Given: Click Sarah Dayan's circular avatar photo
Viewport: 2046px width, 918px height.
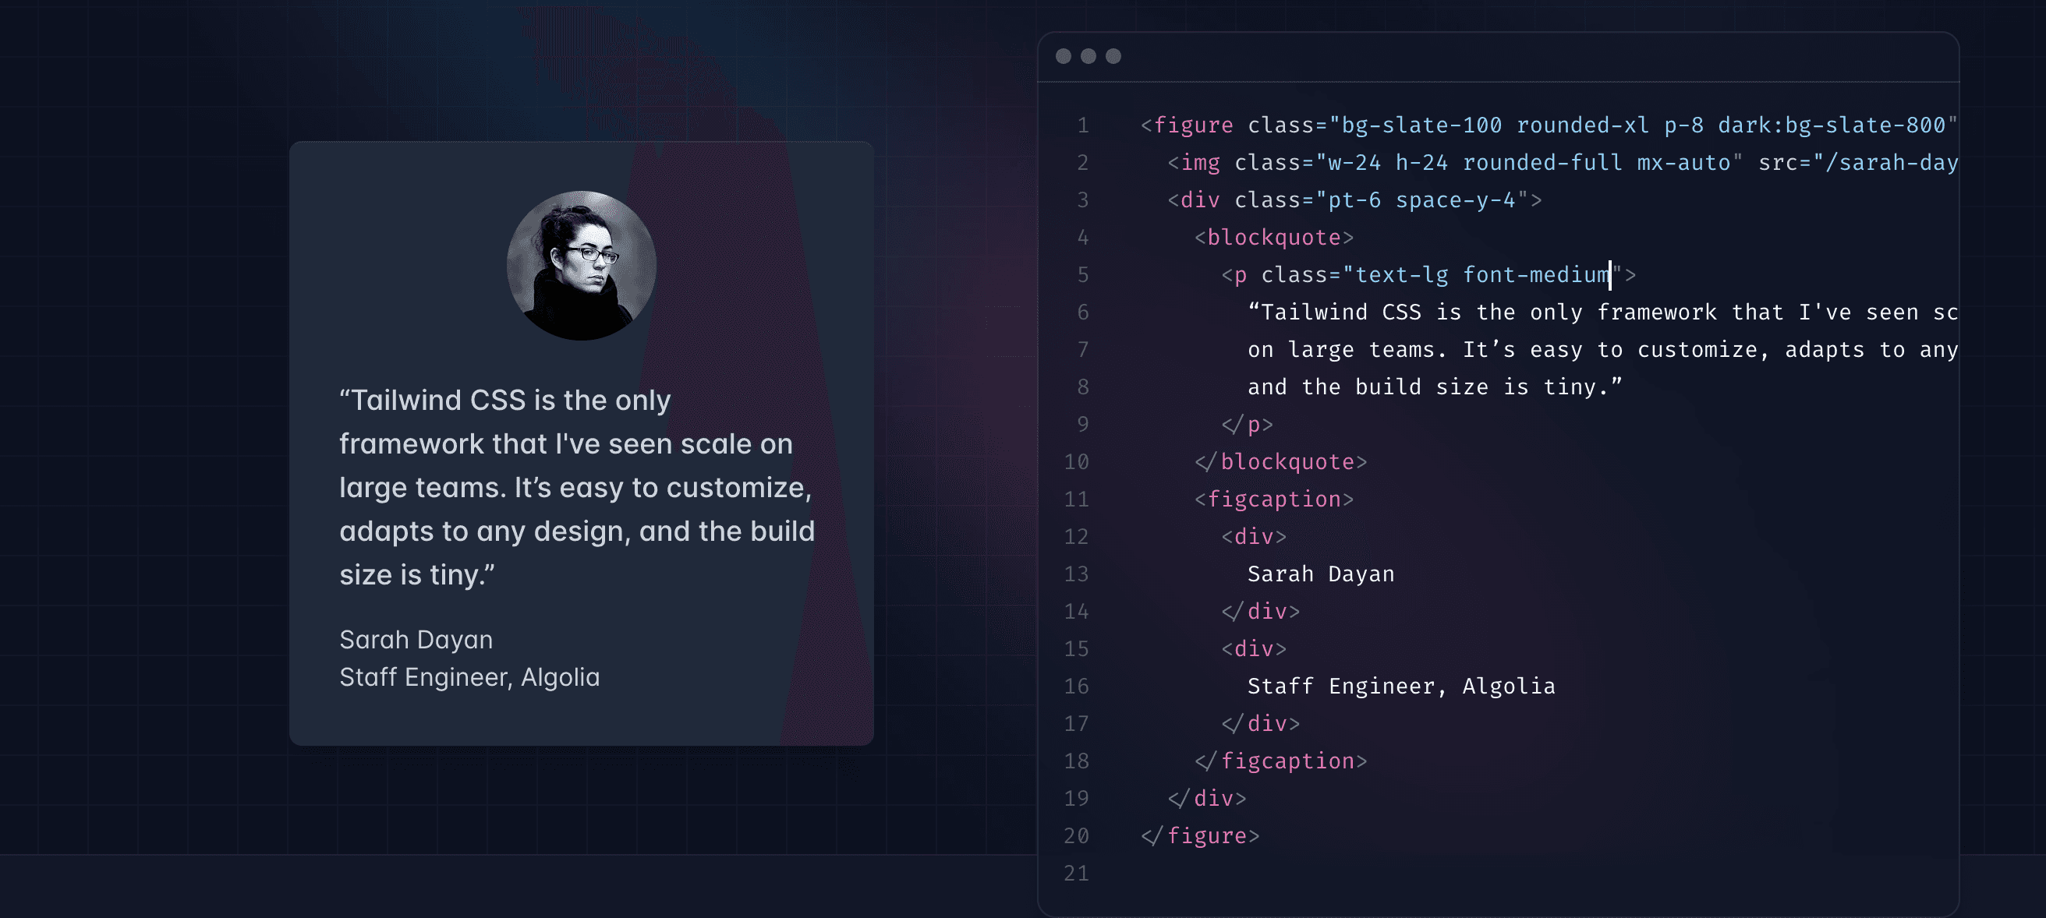Looking at the screenshot, I should 582,265.
